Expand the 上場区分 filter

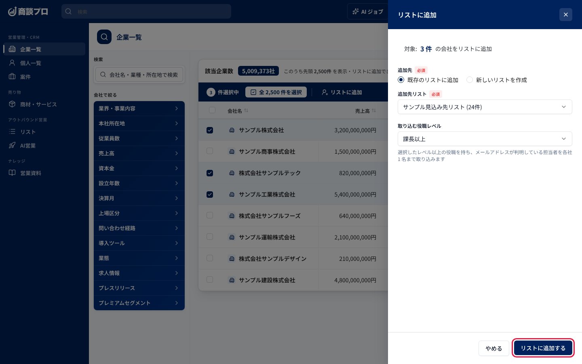(x=139, y=213)
